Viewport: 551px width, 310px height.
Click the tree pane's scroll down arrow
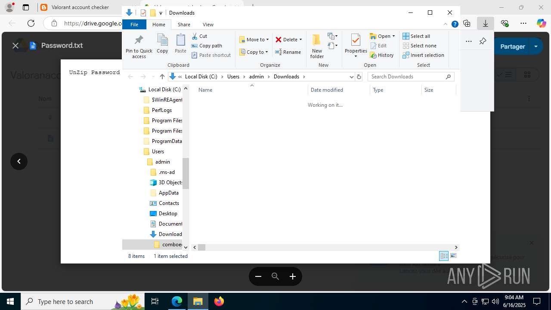(186, 247)
